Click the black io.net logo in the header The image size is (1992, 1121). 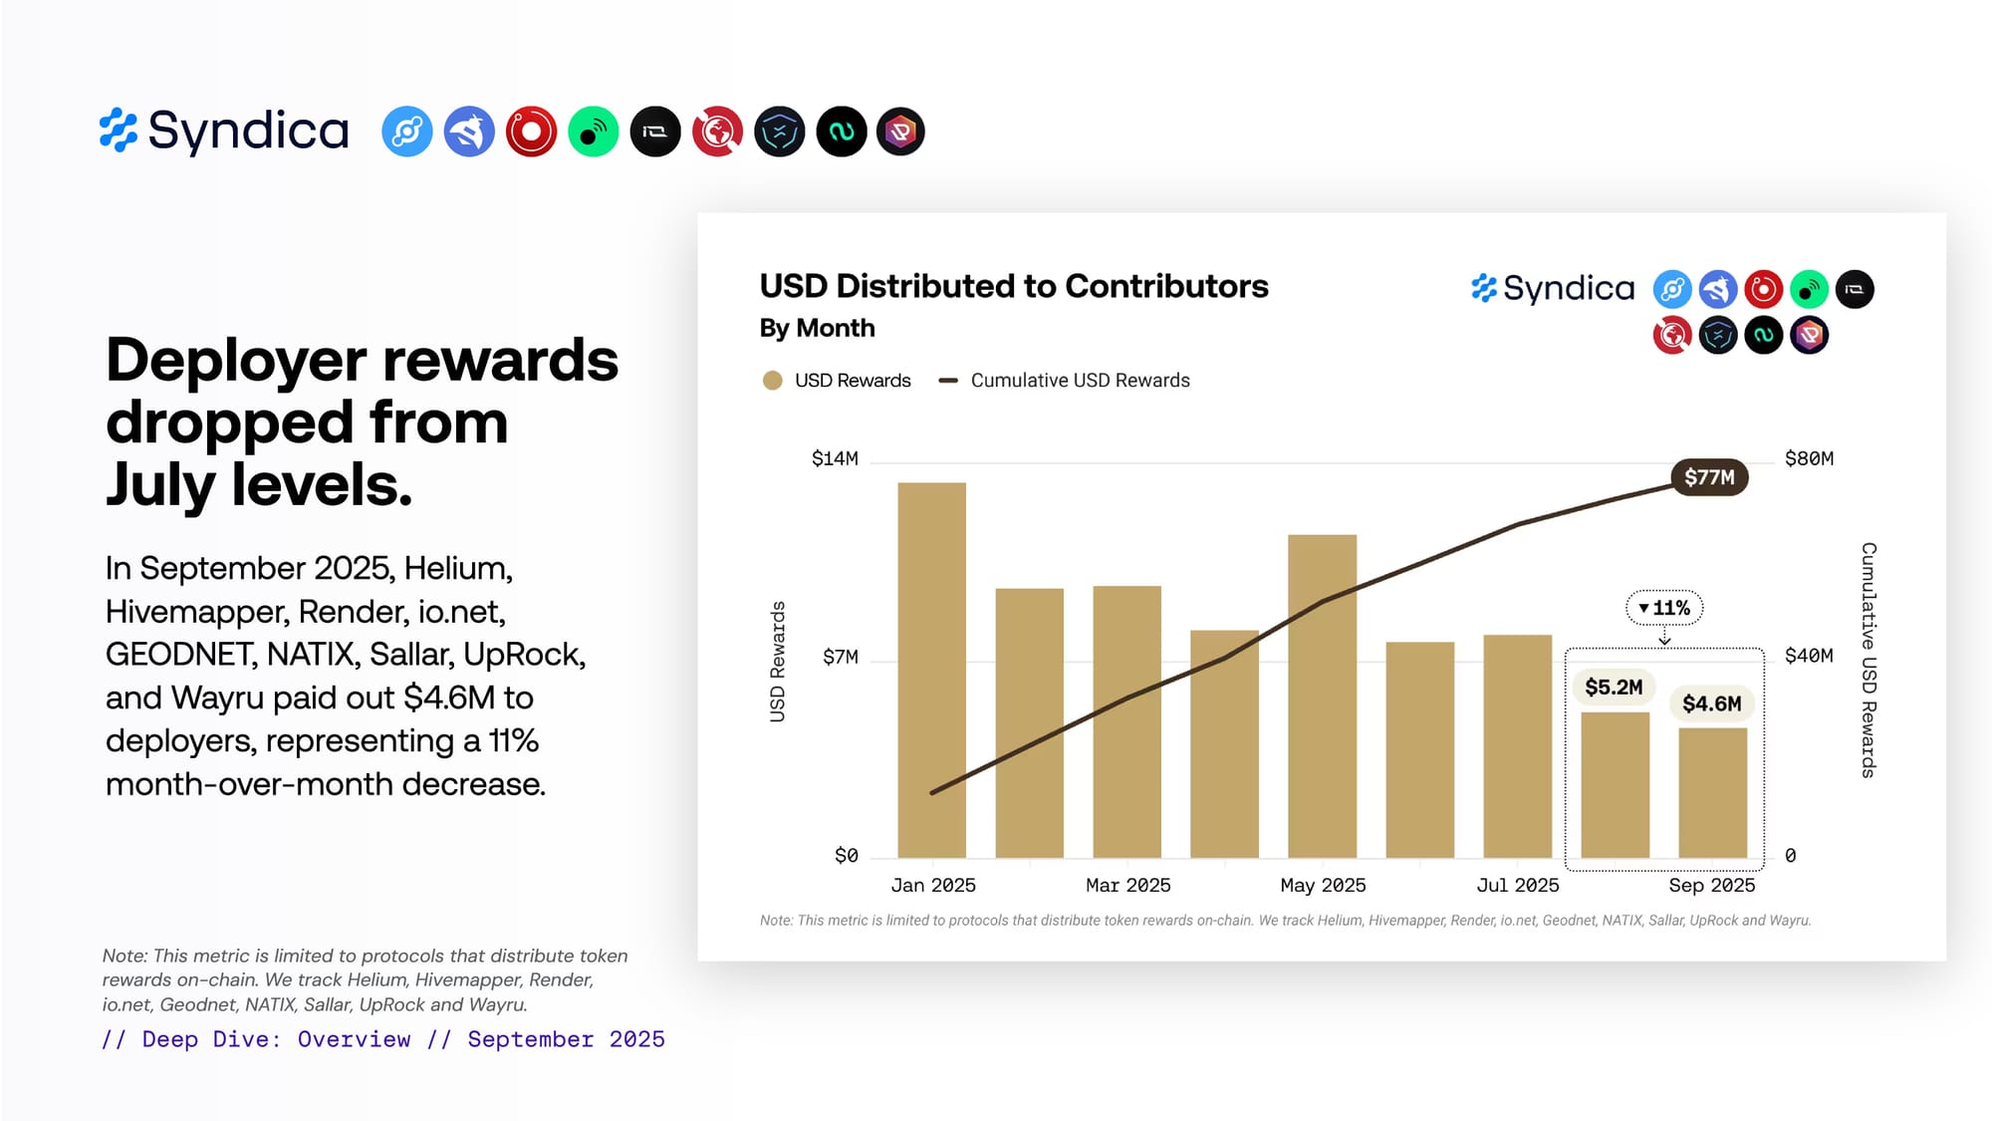[x=655, y=132]
